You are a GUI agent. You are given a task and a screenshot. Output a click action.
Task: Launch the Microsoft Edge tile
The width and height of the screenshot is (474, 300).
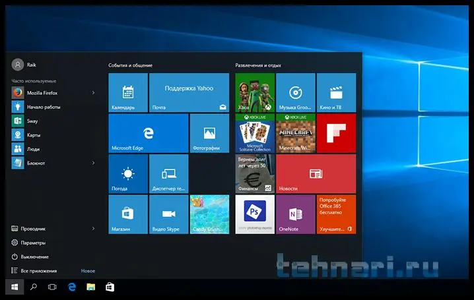pos(149,133)
